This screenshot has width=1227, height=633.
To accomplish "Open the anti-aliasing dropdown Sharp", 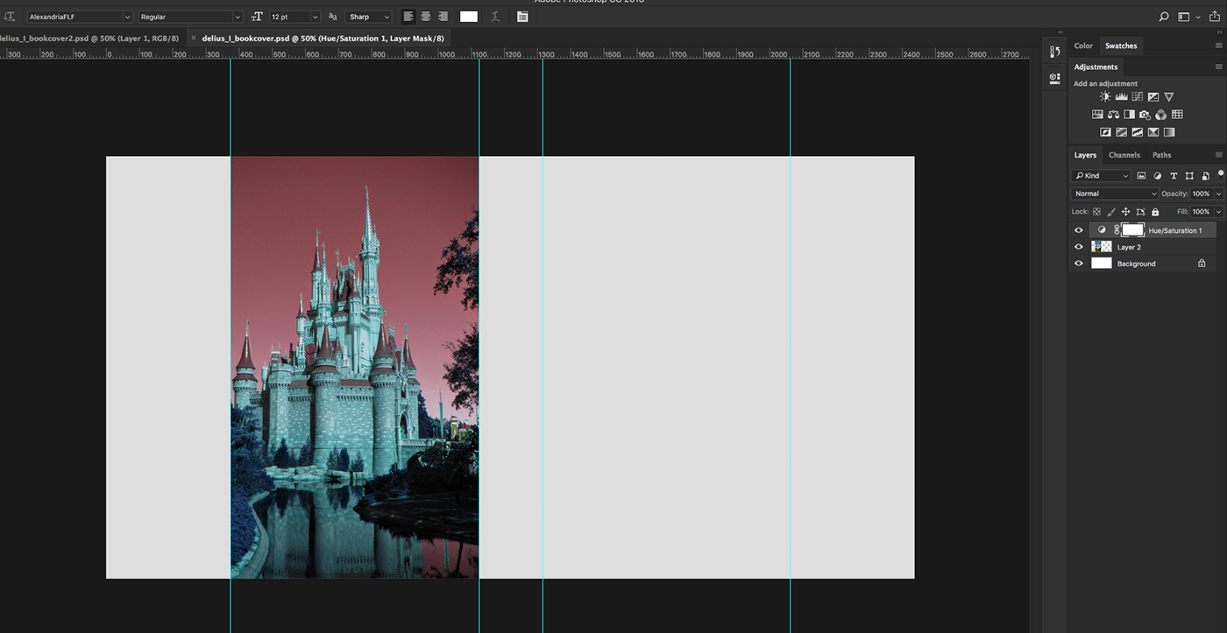I will click(369, 17).
